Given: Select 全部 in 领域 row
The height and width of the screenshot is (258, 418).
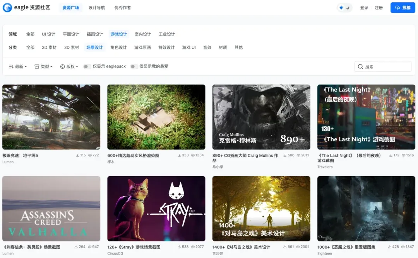Looking at the screenshot, I should coord(31,34).
